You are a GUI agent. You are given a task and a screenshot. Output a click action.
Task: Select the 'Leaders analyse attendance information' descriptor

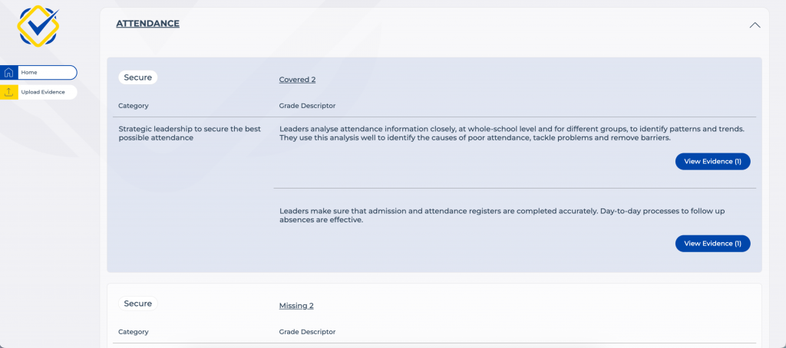(x=512, y=133)
